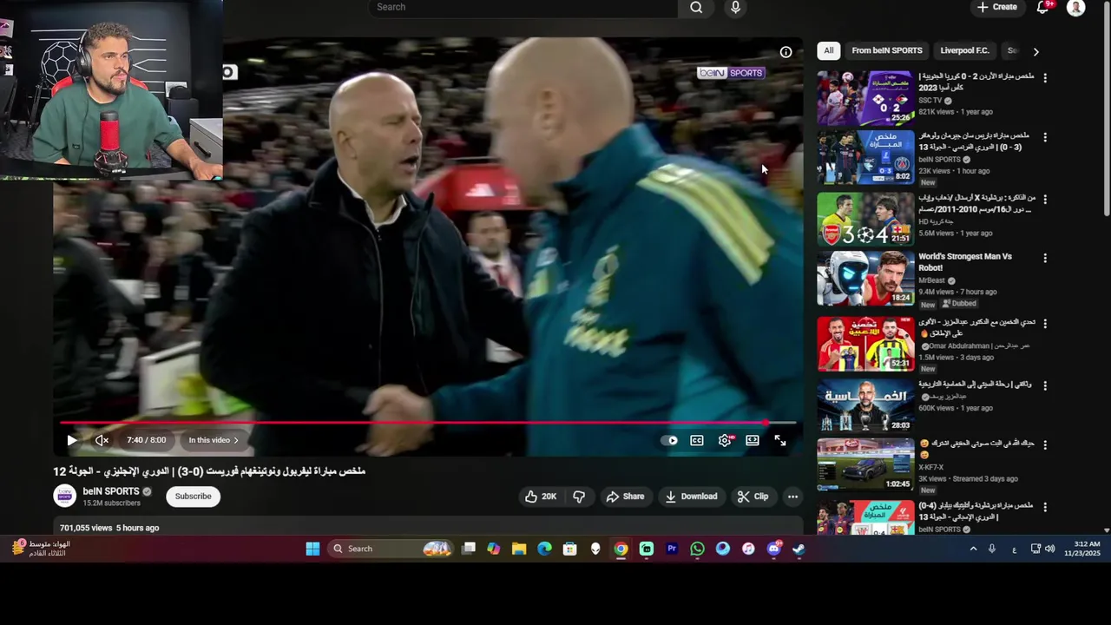Select the Liverpool F.C. chip
The width and height of the screenshot is (1111, 625).
tap(964, 50)
